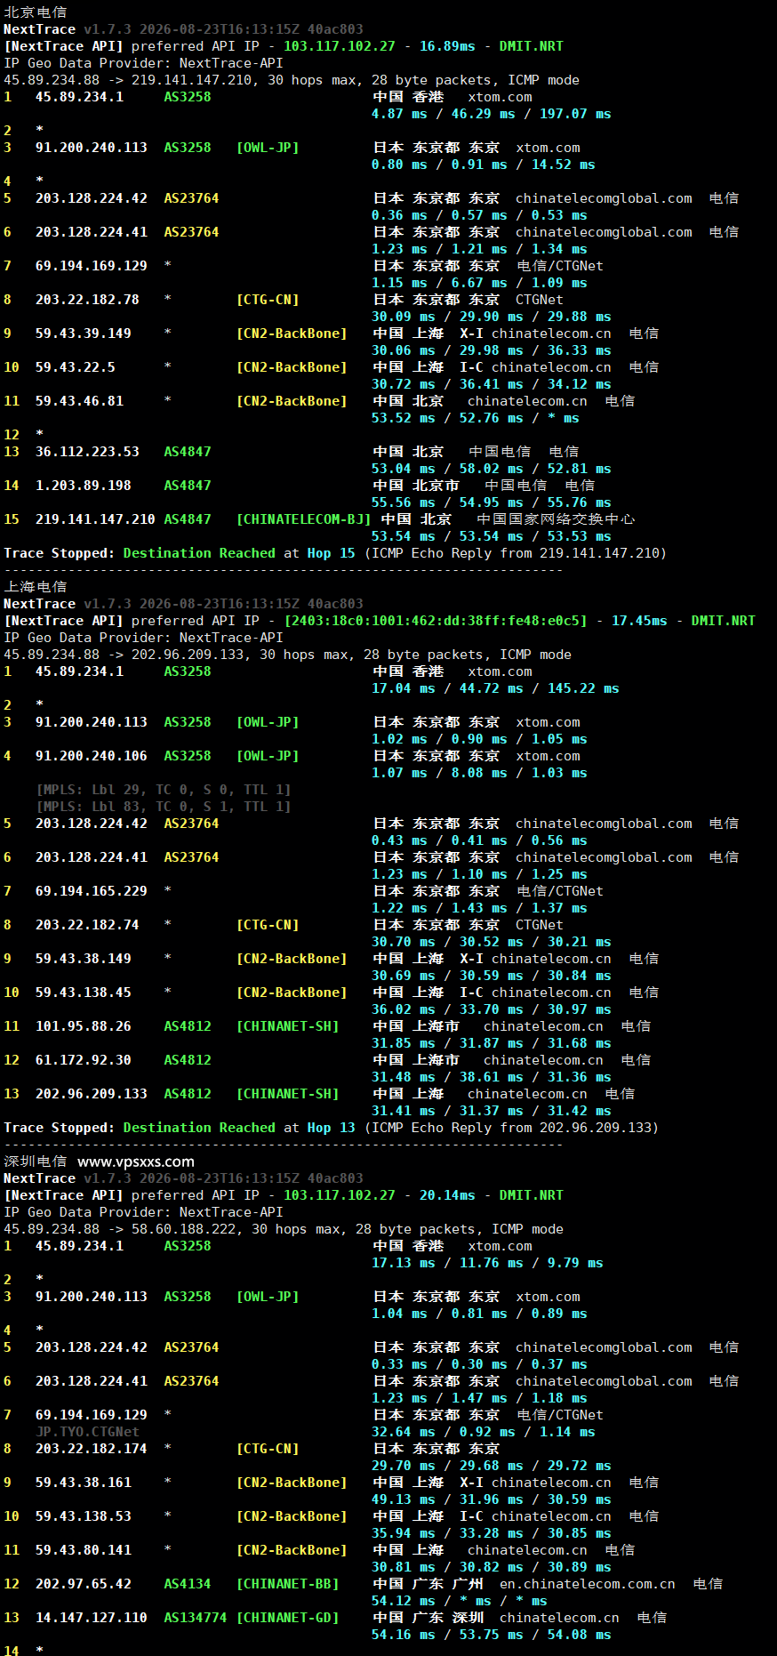Click the 中国国家网络交换中心 label
The height and width of the screenshot is (1656, 777).
(x=556, y=519)
